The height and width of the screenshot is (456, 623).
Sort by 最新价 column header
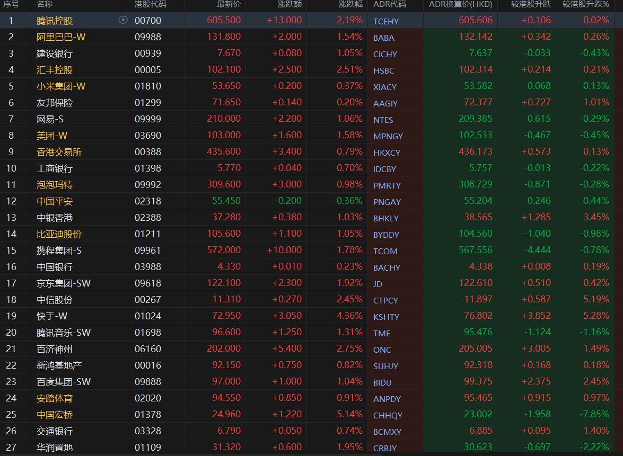[x=229, y=5]
